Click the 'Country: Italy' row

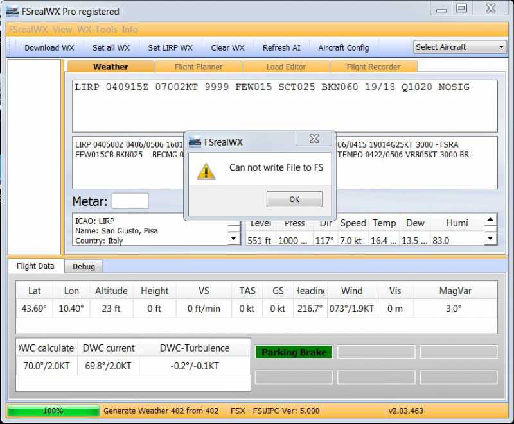[x=99, y=241]
